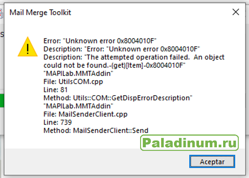Click the yellow warning triangle icon
The image size is (249, 178).
point(28,47)
